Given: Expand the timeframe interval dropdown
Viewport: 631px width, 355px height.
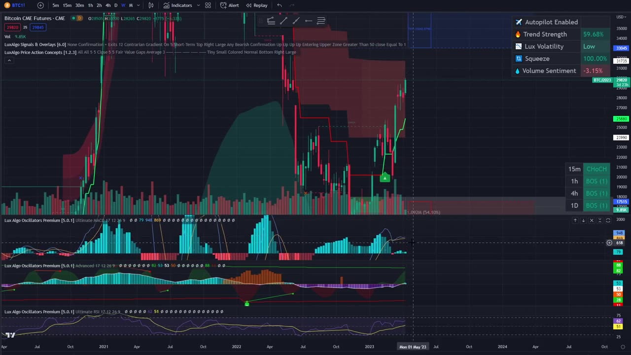Looking at the screenshot, I should (138, 5).
